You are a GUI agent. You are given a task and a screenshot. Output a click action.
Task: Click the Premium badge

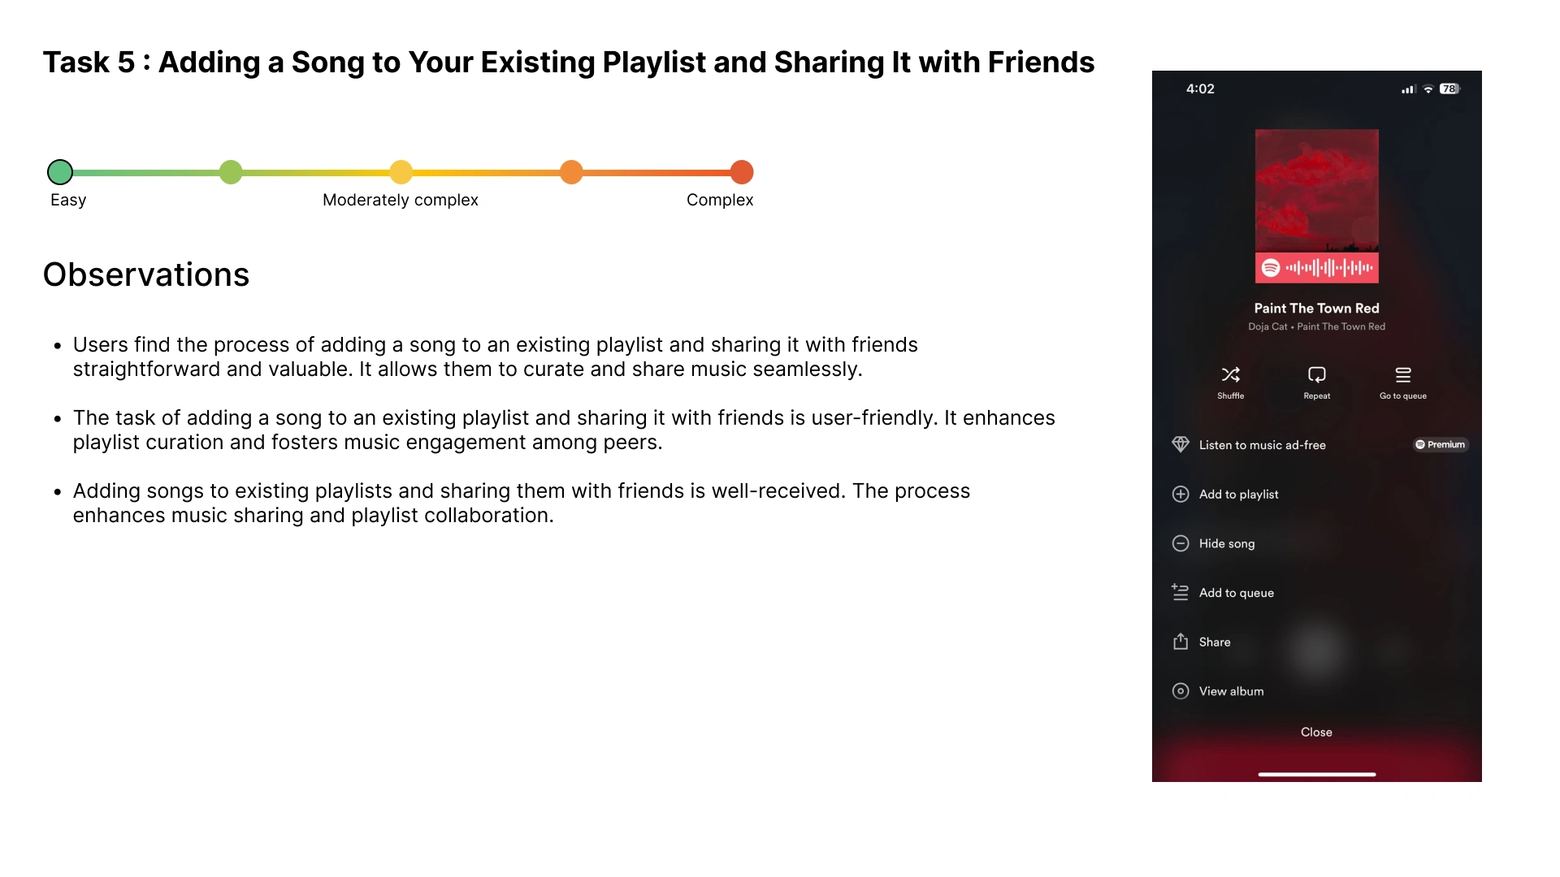1441,445
